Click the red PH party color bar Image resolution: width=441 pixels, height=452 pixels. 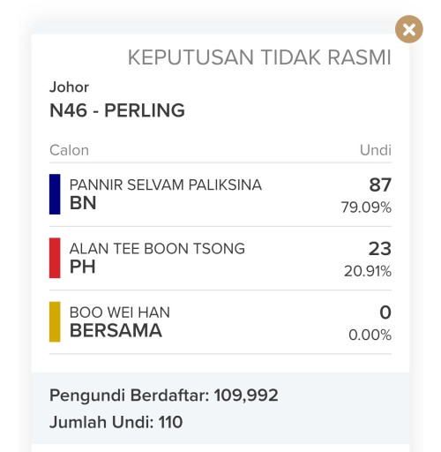pos(55,258)
